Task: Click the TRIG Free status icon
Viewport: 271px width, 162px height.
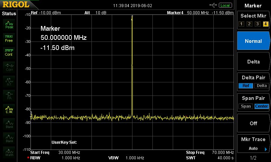Action: coord(9,39)
